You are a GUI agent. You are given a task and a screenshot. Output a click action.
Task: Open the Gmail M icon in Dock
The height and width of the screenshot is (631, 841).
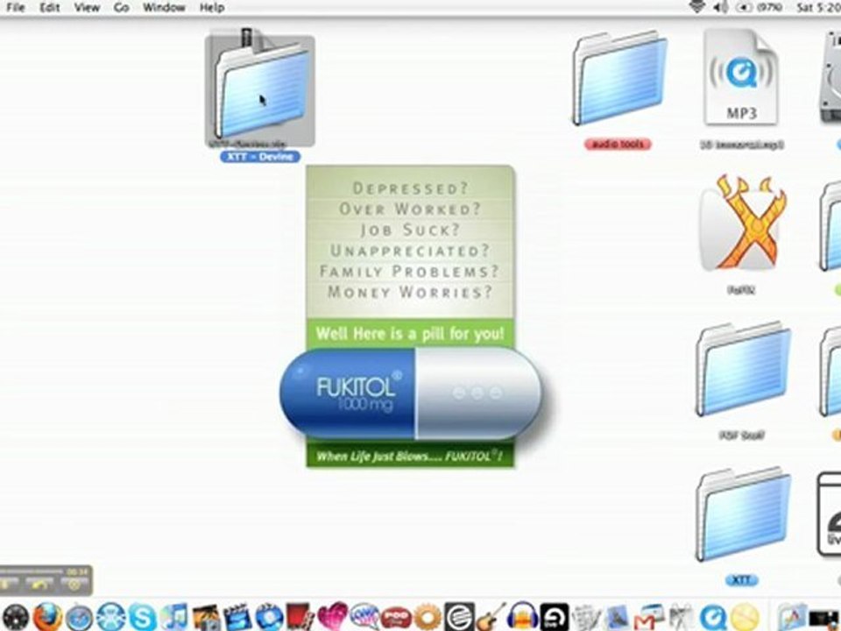(649, 617)
